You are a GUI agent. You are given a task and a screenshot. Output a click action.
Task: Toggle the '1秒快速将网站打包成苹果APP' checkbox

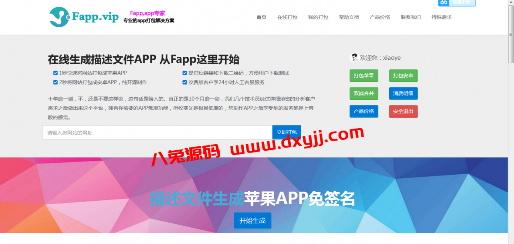pos(55,73)
